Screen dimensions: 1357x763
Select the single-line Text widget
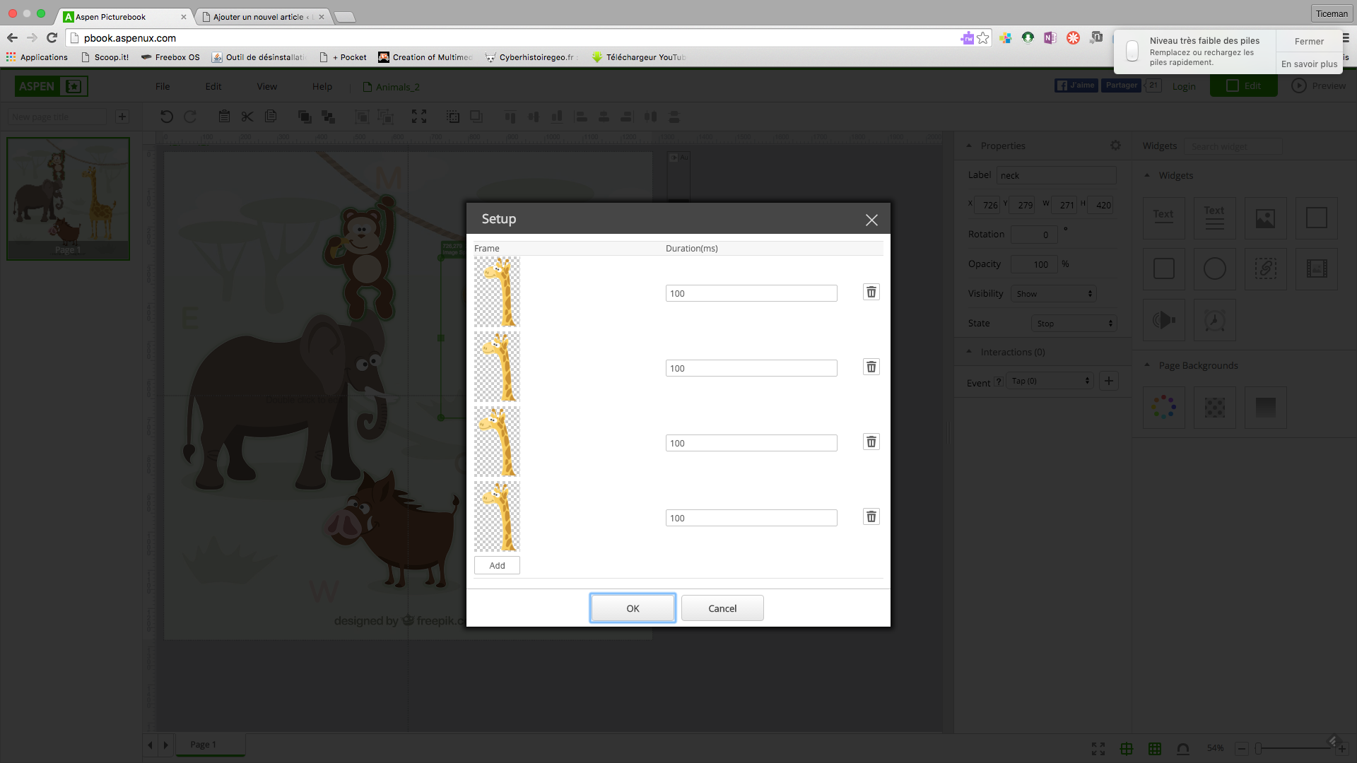(1163, 218)
